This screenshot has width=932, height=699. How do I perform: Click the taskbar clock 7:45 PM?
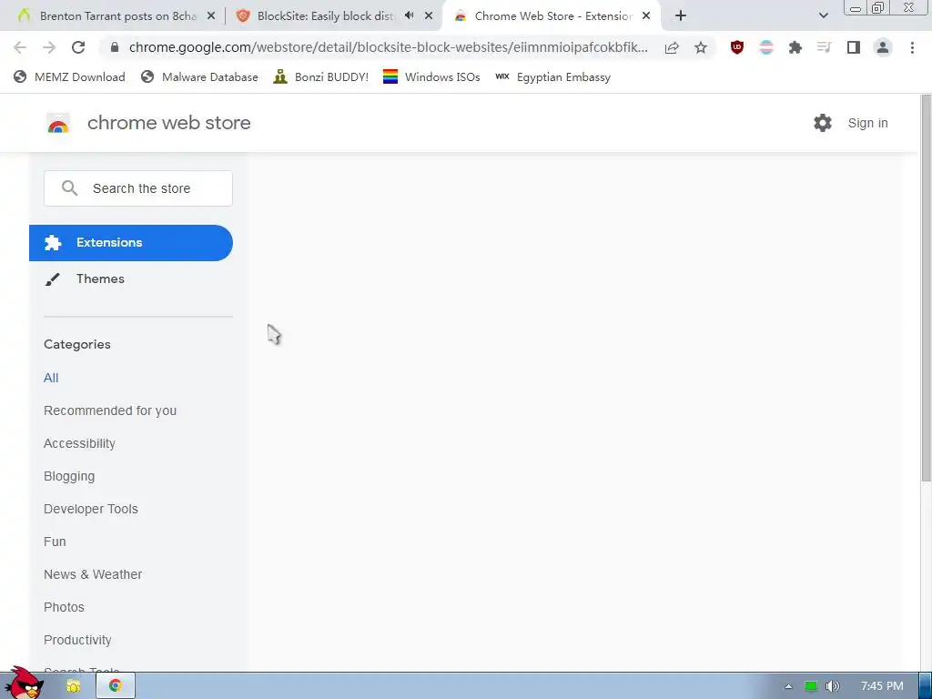coord(882,686)
